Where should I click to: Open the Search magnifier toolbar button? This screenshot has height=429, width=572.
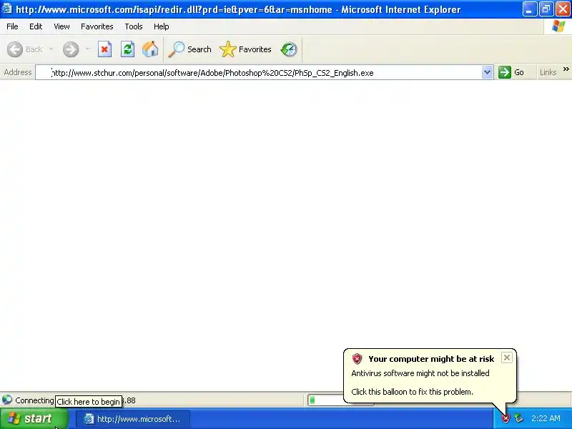tap(189, 49)
